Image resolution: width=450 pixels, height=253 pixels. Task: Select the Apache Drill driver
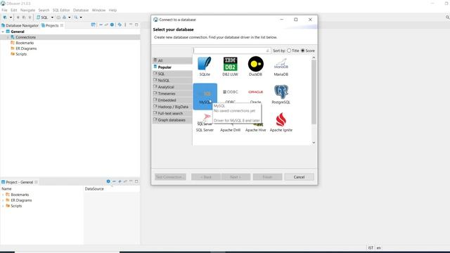tap(230, 129)
